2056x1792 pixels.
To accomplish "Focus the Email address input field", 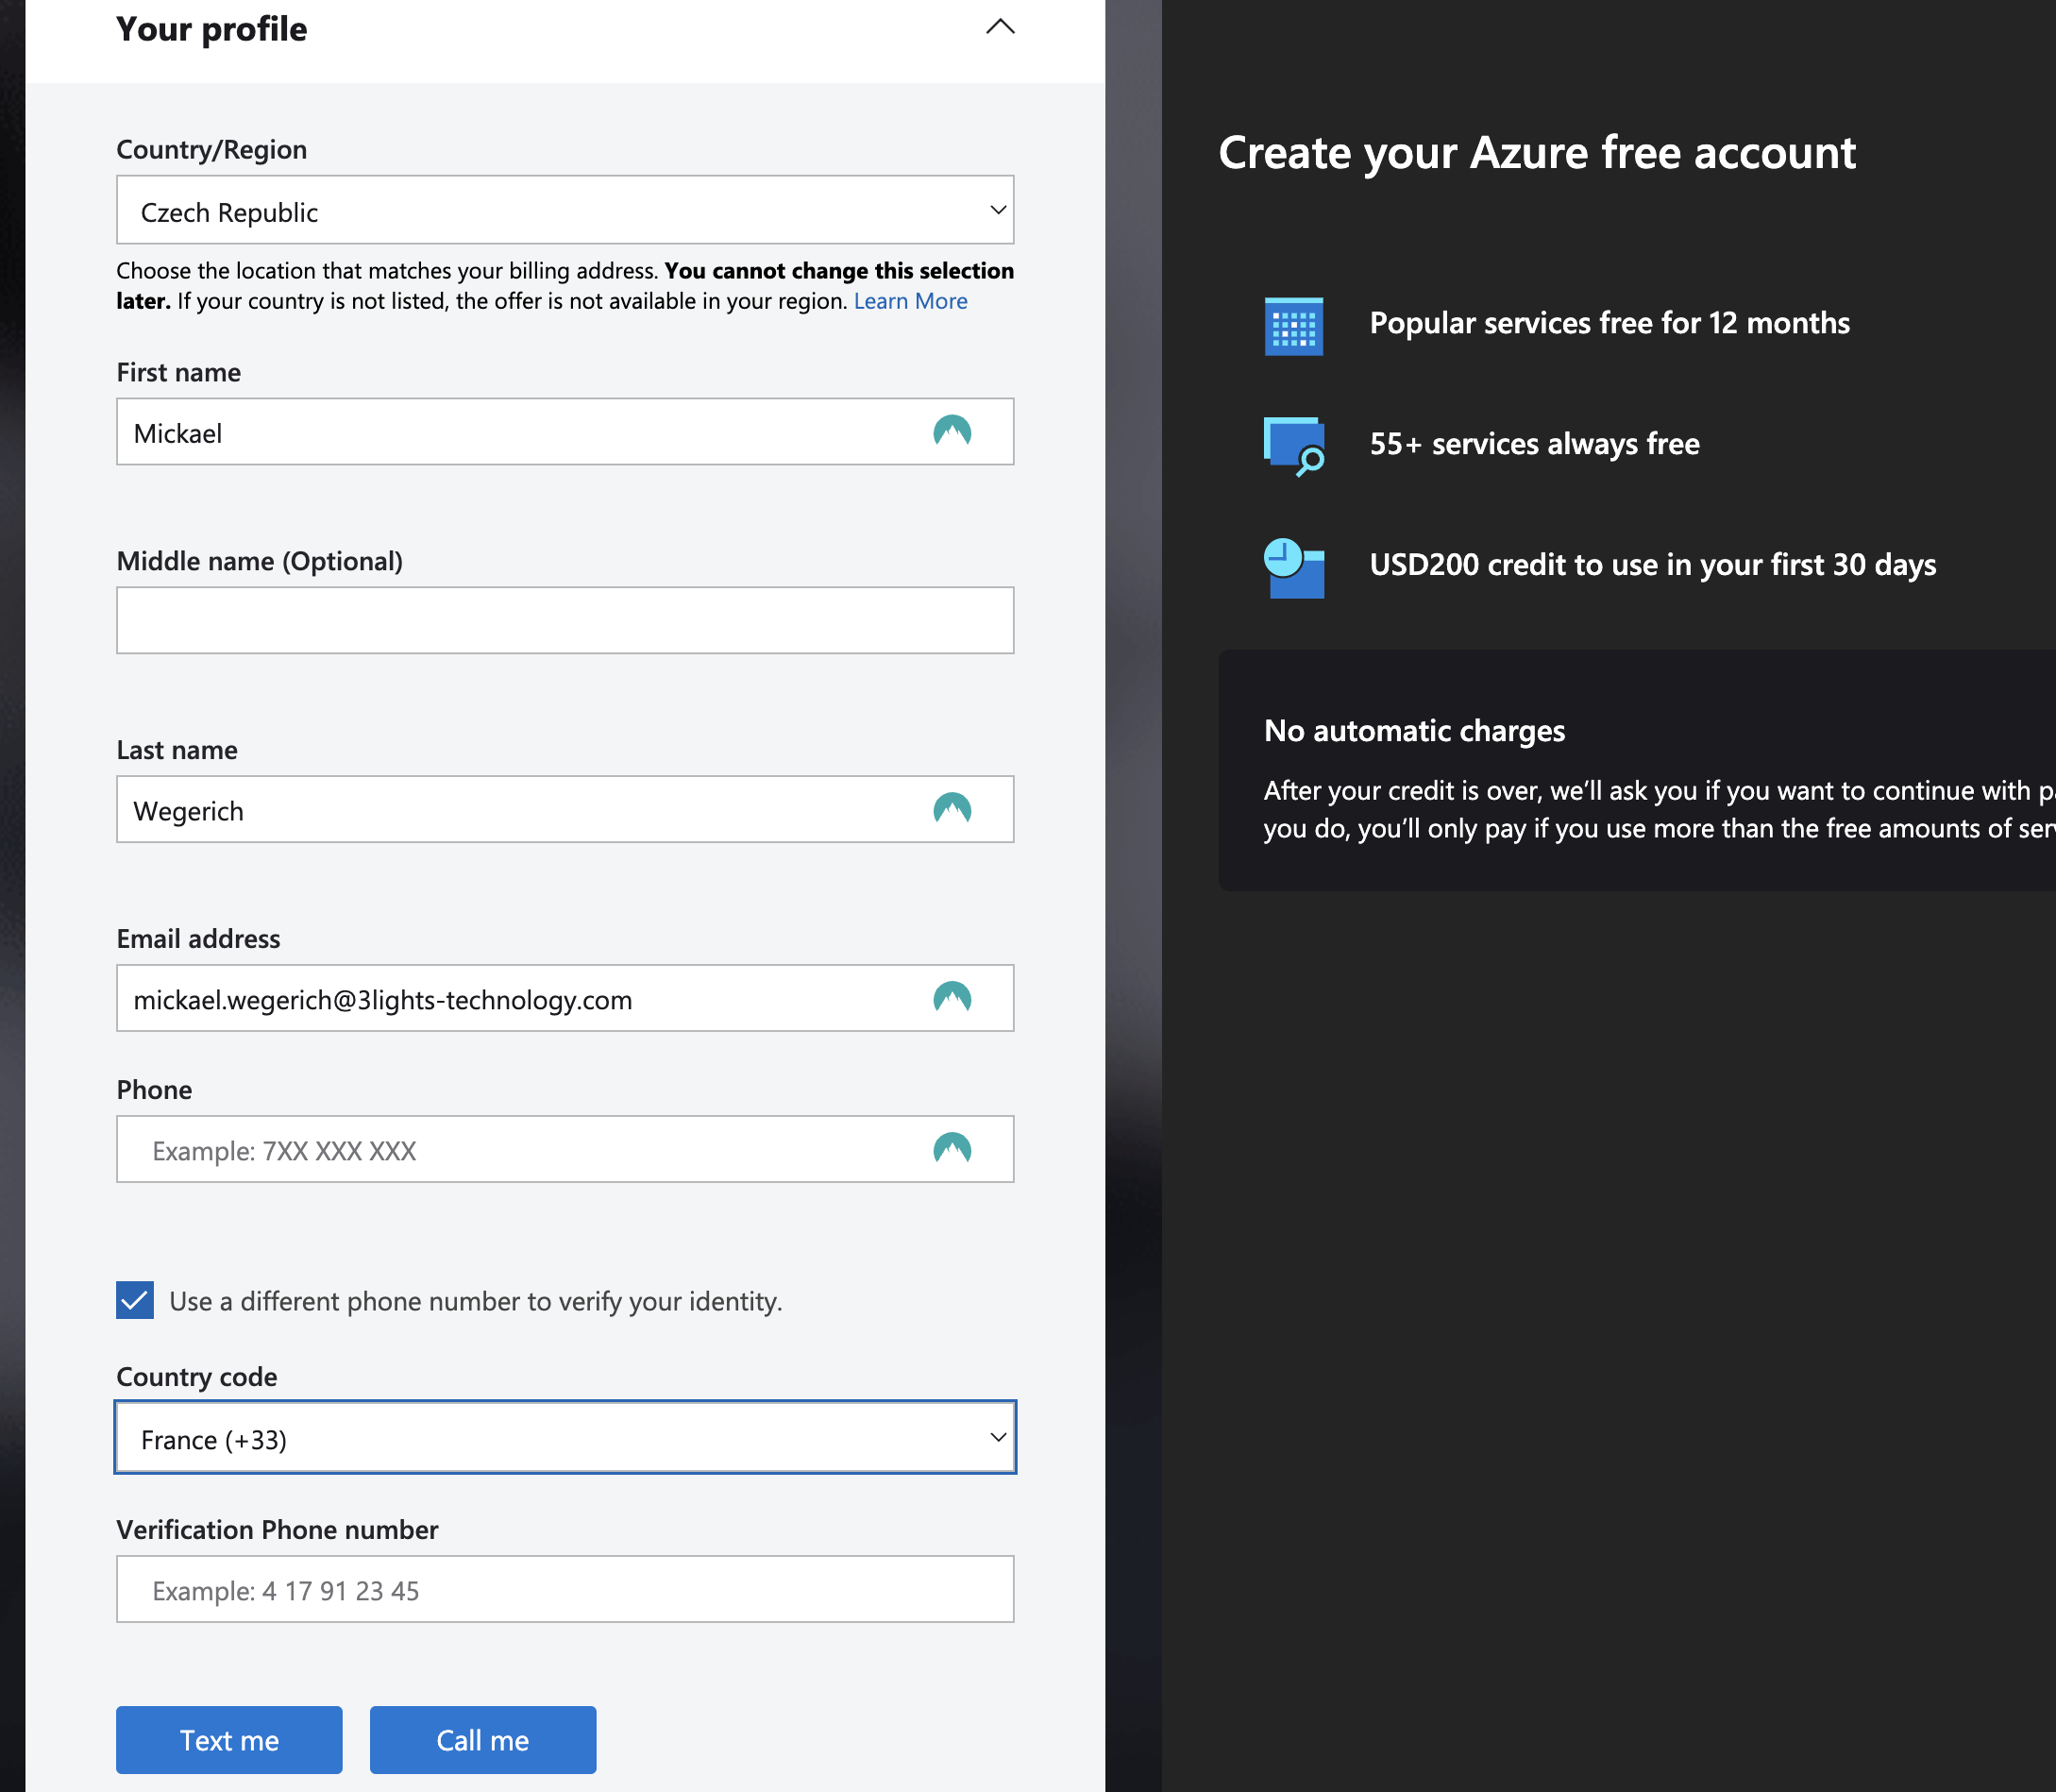I will coord(565,998).
